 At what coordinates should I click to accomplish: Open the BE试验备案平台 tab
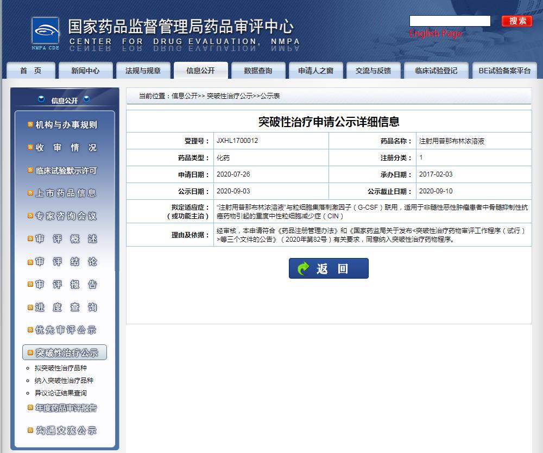point(504,71)
